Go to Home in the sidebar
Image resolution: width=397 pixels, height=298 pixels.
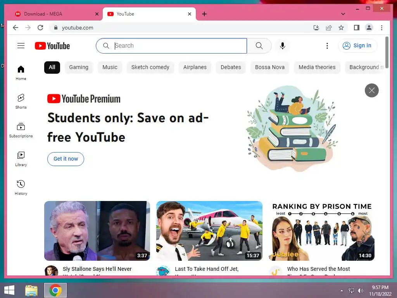21,73
